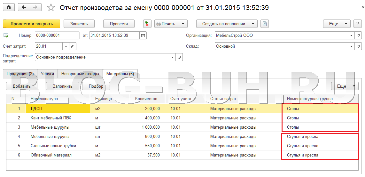The height and width of the screenshot is (177, 365).
Task: Open Счет затрат dropdown list
Action: point(66,46)
